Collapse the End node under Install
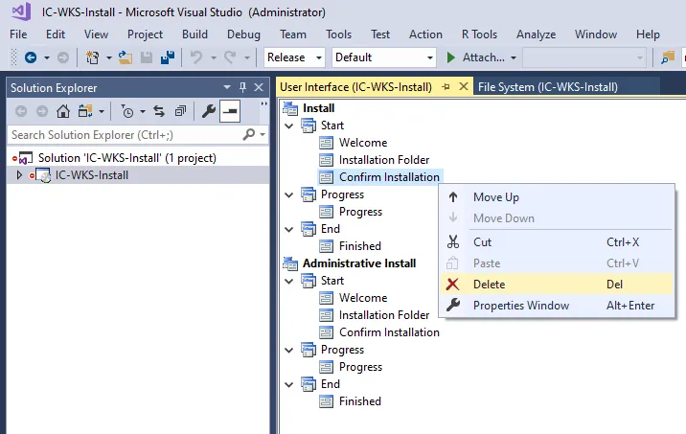 [289, 229]
